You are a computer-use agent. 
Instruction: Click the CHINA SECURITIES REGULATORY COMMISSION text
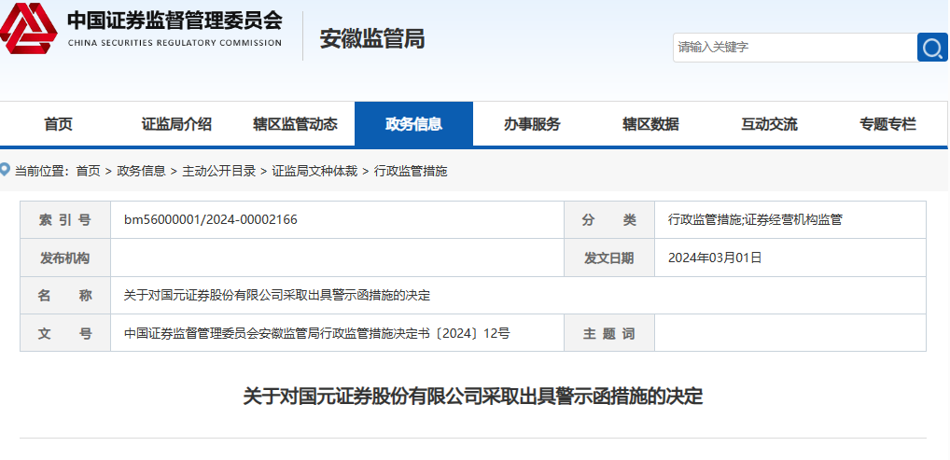tap(175, 43)
